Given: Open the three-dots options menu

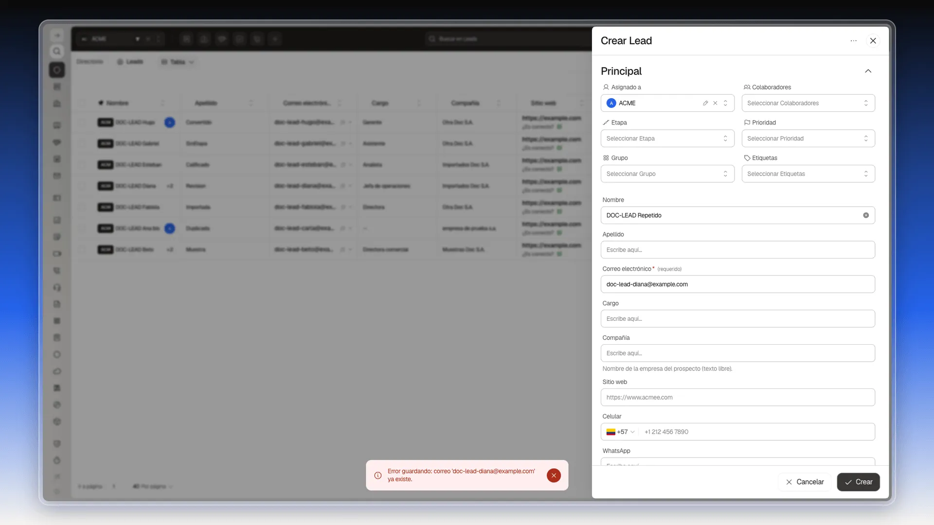Looking at the screenshot, I should (x=853, y=41).
